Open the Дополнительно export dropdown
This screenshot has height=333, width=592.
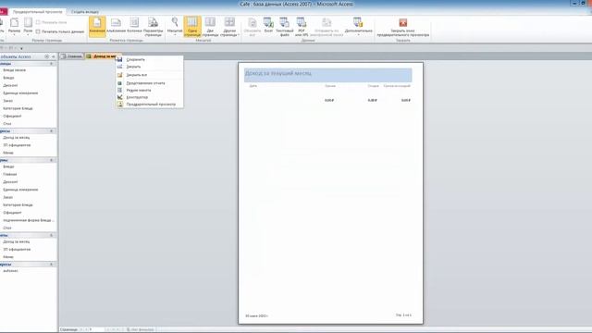point(358,26)
